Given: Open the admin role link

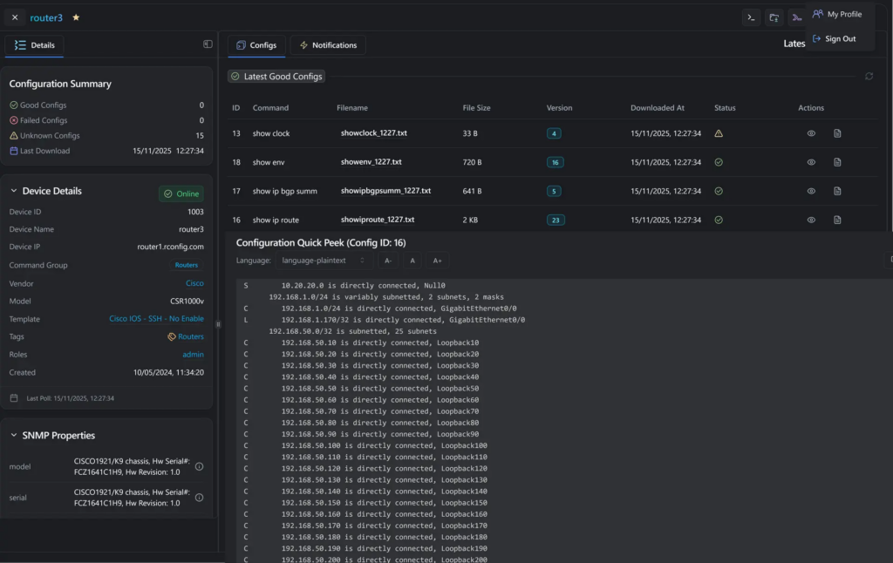Looking at the screenshot, I should [x=193, y=354].
